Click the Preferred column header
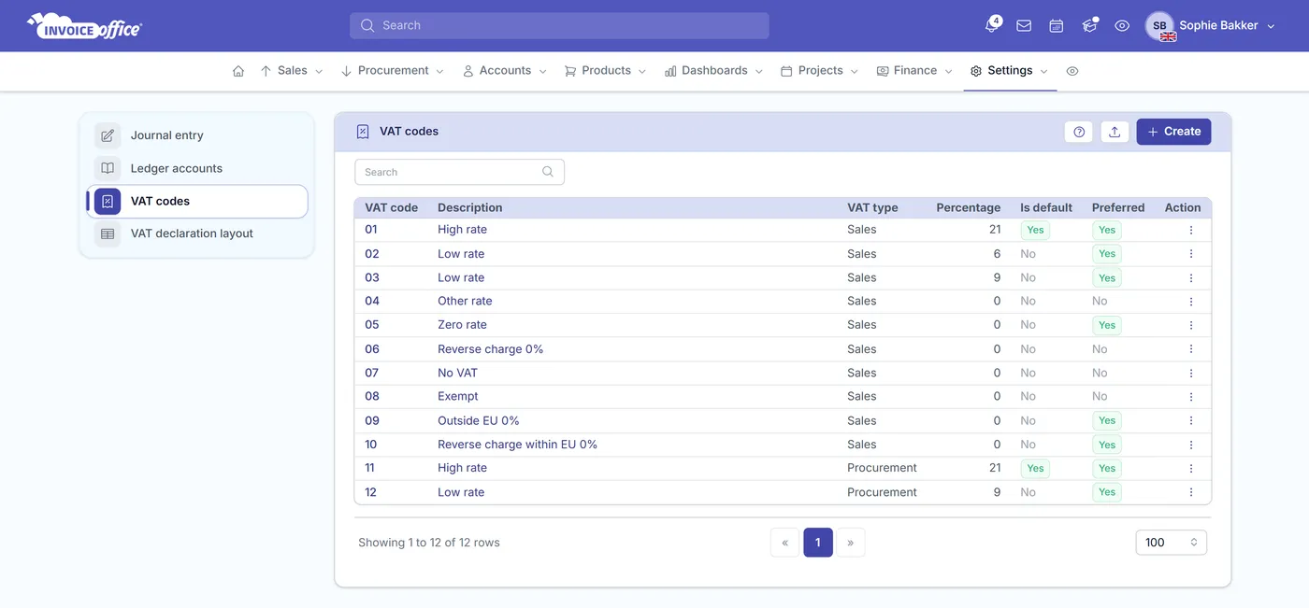 (1118, 207)
